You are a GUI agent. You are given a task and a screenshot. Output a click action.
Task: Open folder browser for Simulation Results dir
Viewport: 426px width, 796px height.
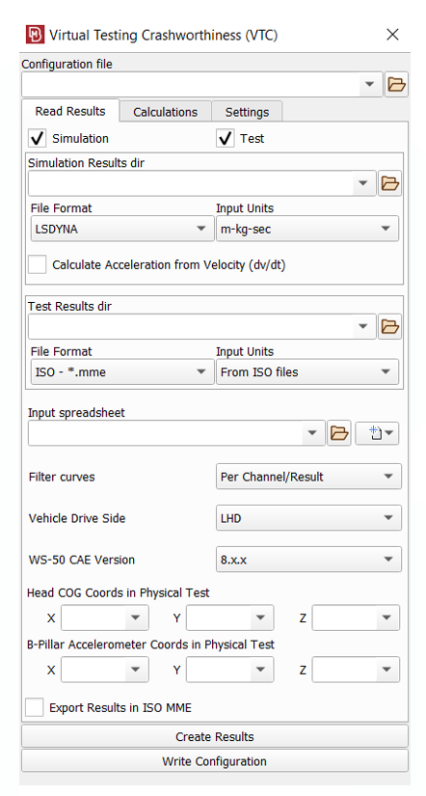pos(389,183)
